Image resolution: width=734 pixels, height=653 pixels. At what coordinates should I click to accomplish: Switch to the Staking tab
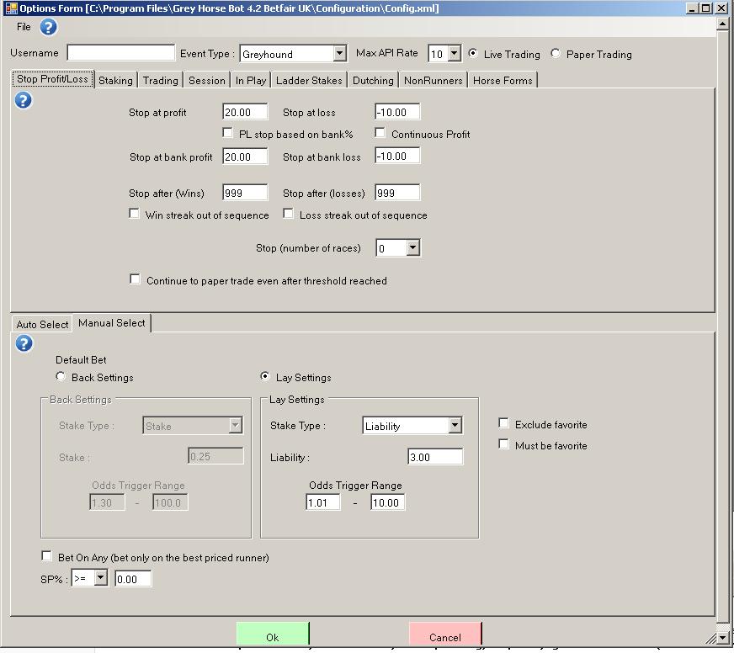[x=115, y=81]
